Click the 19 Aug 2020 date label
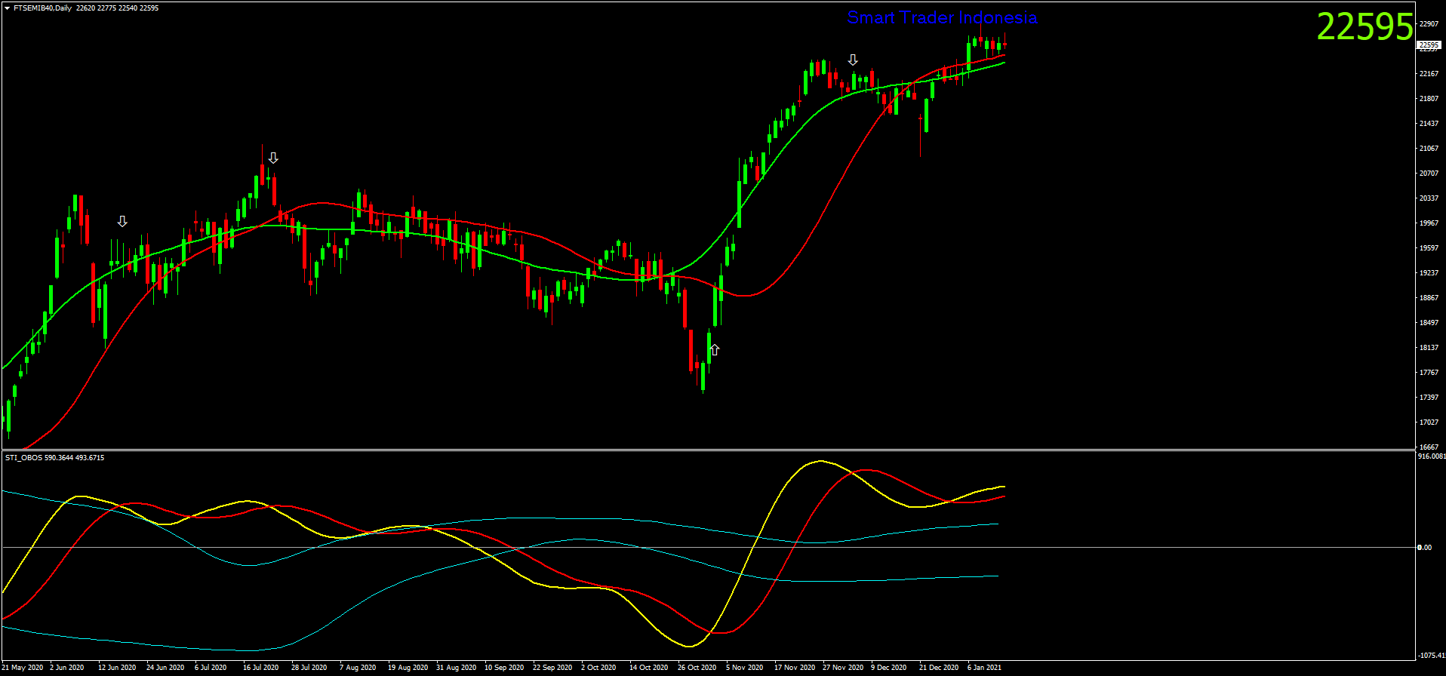Viewport: 1446px width, 676px height. coord(408,668)
